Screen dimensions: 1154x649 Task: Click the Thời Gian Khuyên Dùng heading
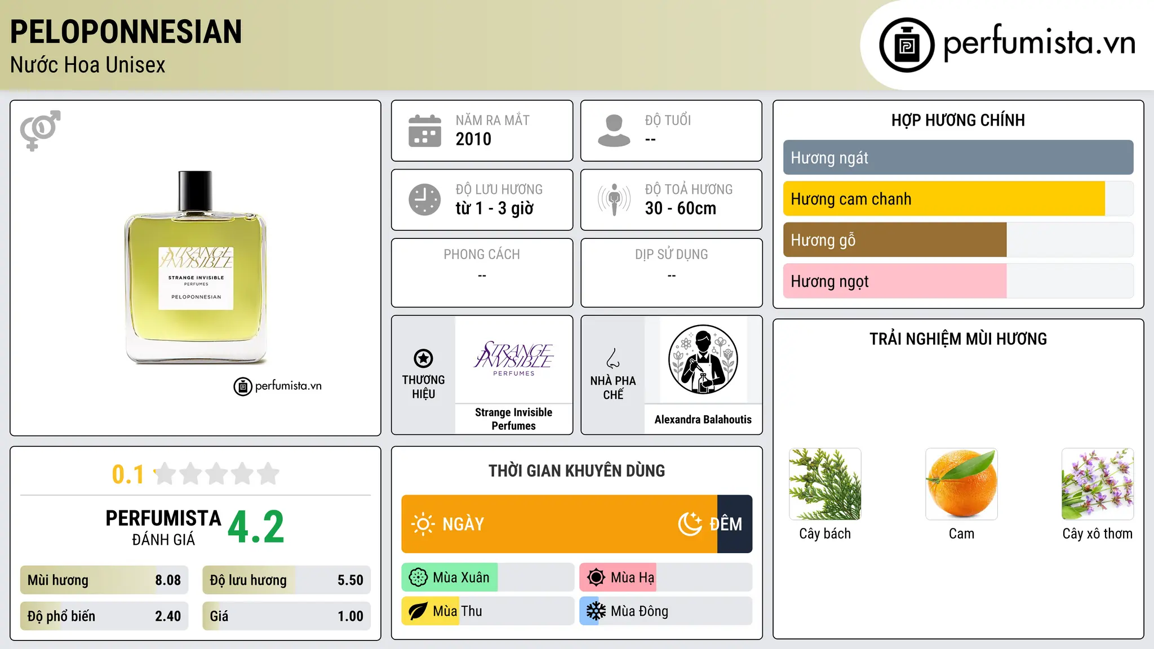click(576, 471)
